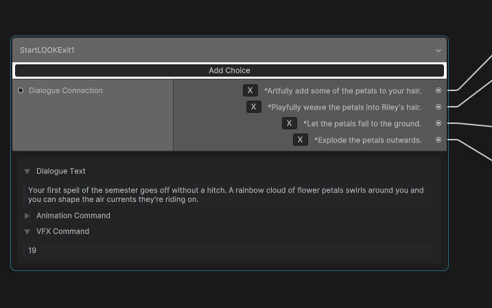This screenshot has width=492, height=308.
Task: Remove the 'Artfully add some petals' choice
Action: [250, 90]
